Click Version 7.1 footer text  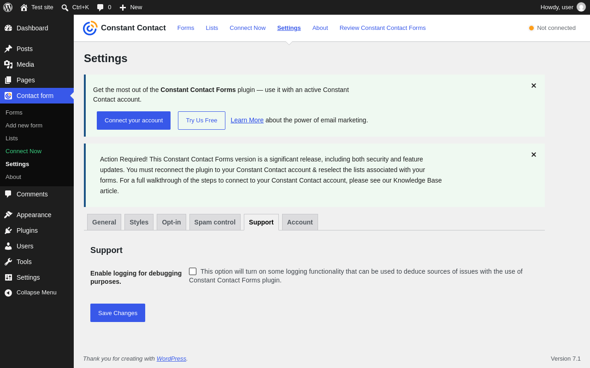(x=566, y=358)
